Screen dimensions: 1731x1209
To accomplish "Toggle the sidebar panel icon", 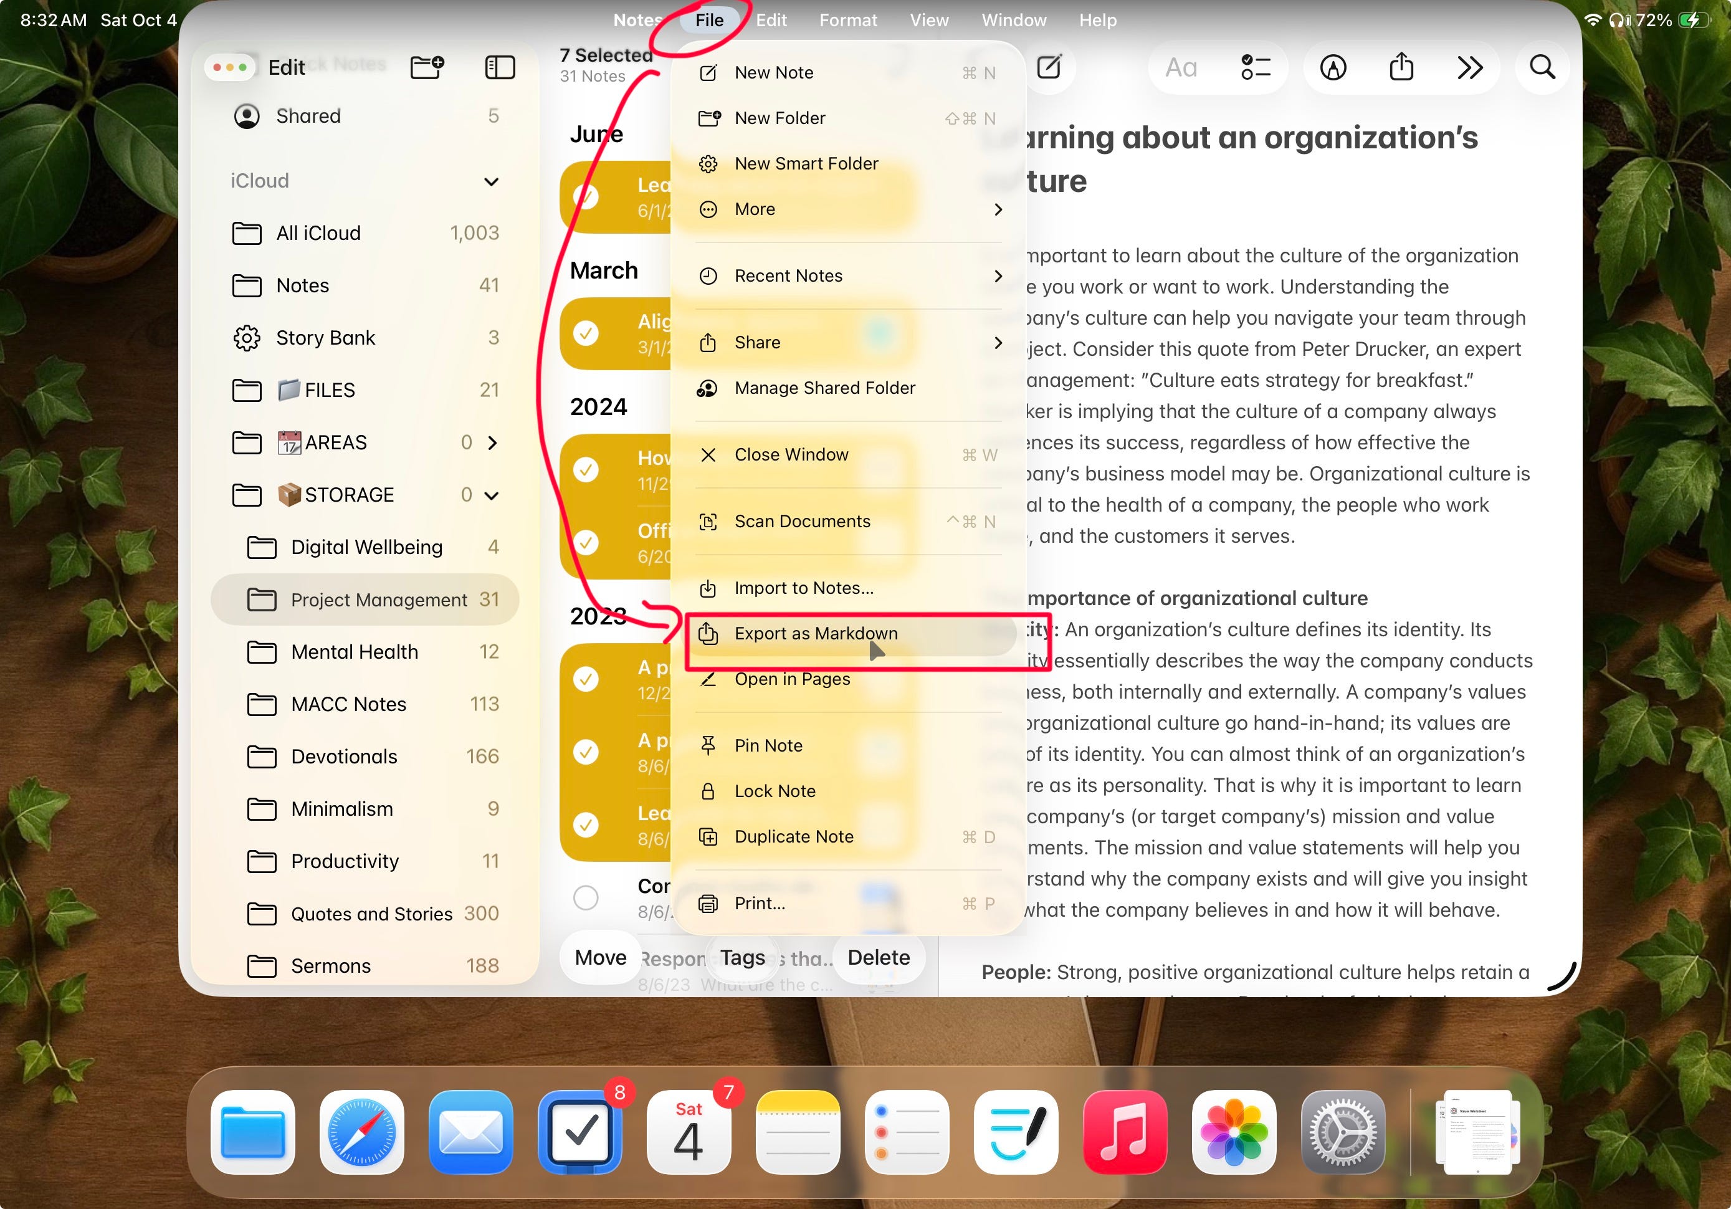I will tap(499, 67).
